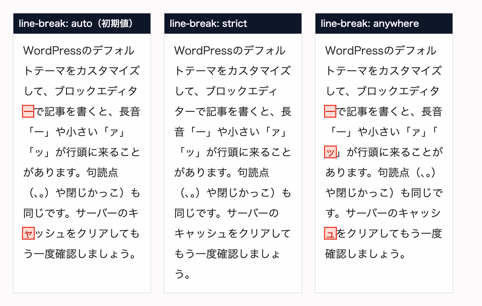
Task: Click 'があります。句読点' in auto panel
Action: (x=71, y=173)
